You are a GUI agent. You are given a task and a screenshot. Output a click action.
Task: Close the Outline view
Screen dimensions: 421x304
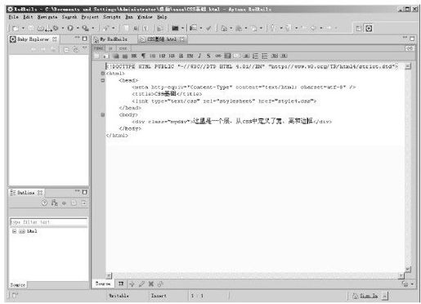coord(40,193)
